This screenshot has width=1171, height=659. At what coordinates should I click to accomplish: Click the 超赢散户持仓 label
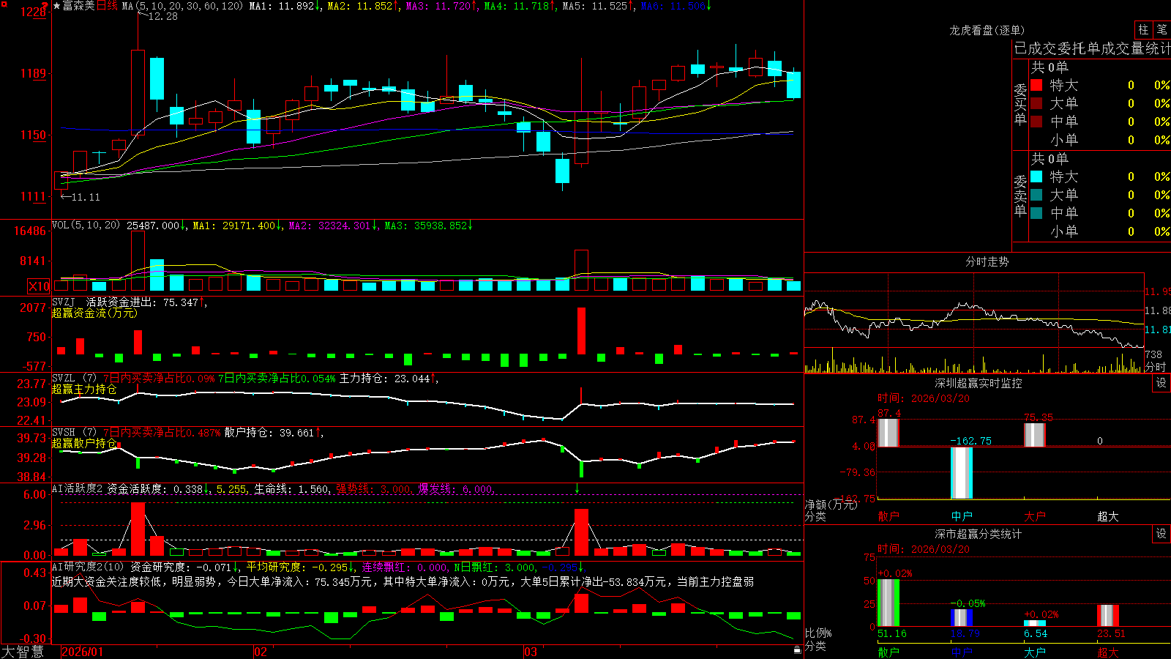[84, 443]
